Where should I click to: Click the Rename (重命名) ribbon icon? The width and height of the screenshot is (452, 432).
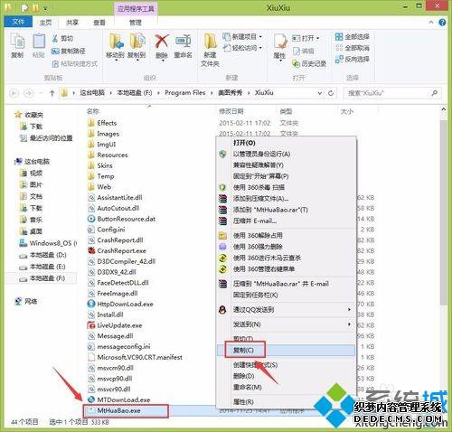coord(184,42)
